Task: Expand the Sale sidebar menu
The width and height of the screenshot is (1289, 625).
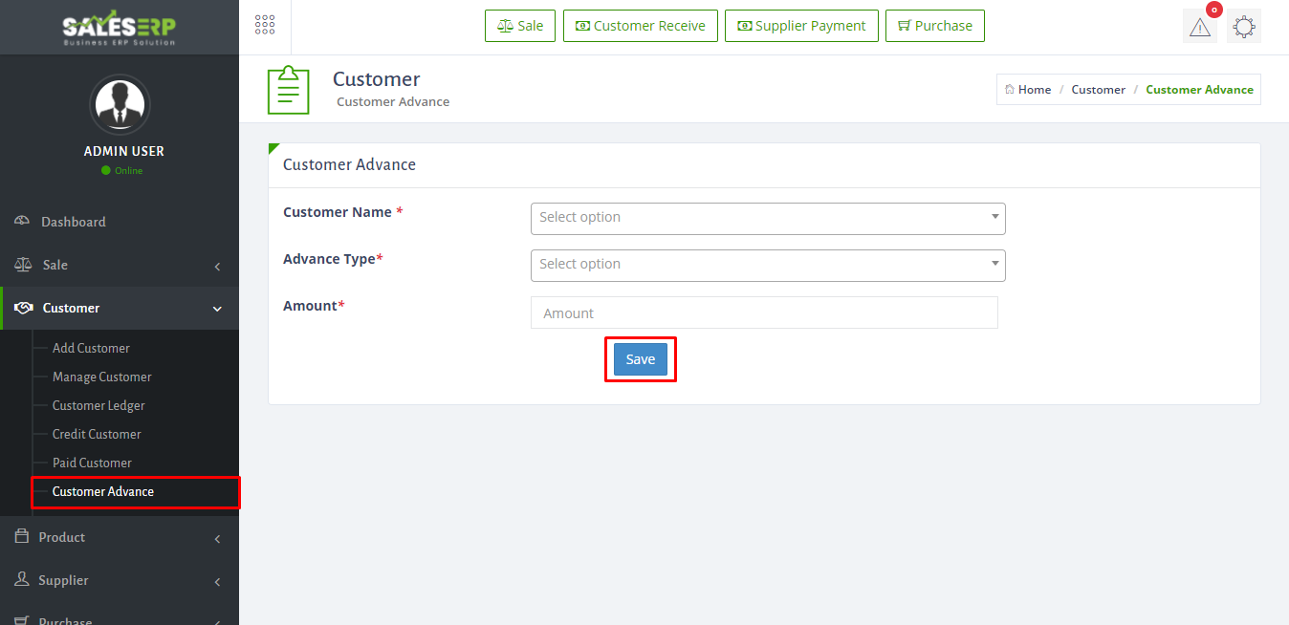Action: (x=119, y=265)
